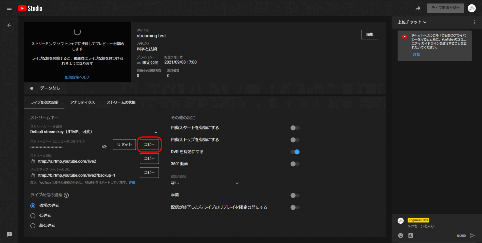482x243 pixels.
Task: Expand the 上位チャット dropdown
Action: [x=412, y=22]
